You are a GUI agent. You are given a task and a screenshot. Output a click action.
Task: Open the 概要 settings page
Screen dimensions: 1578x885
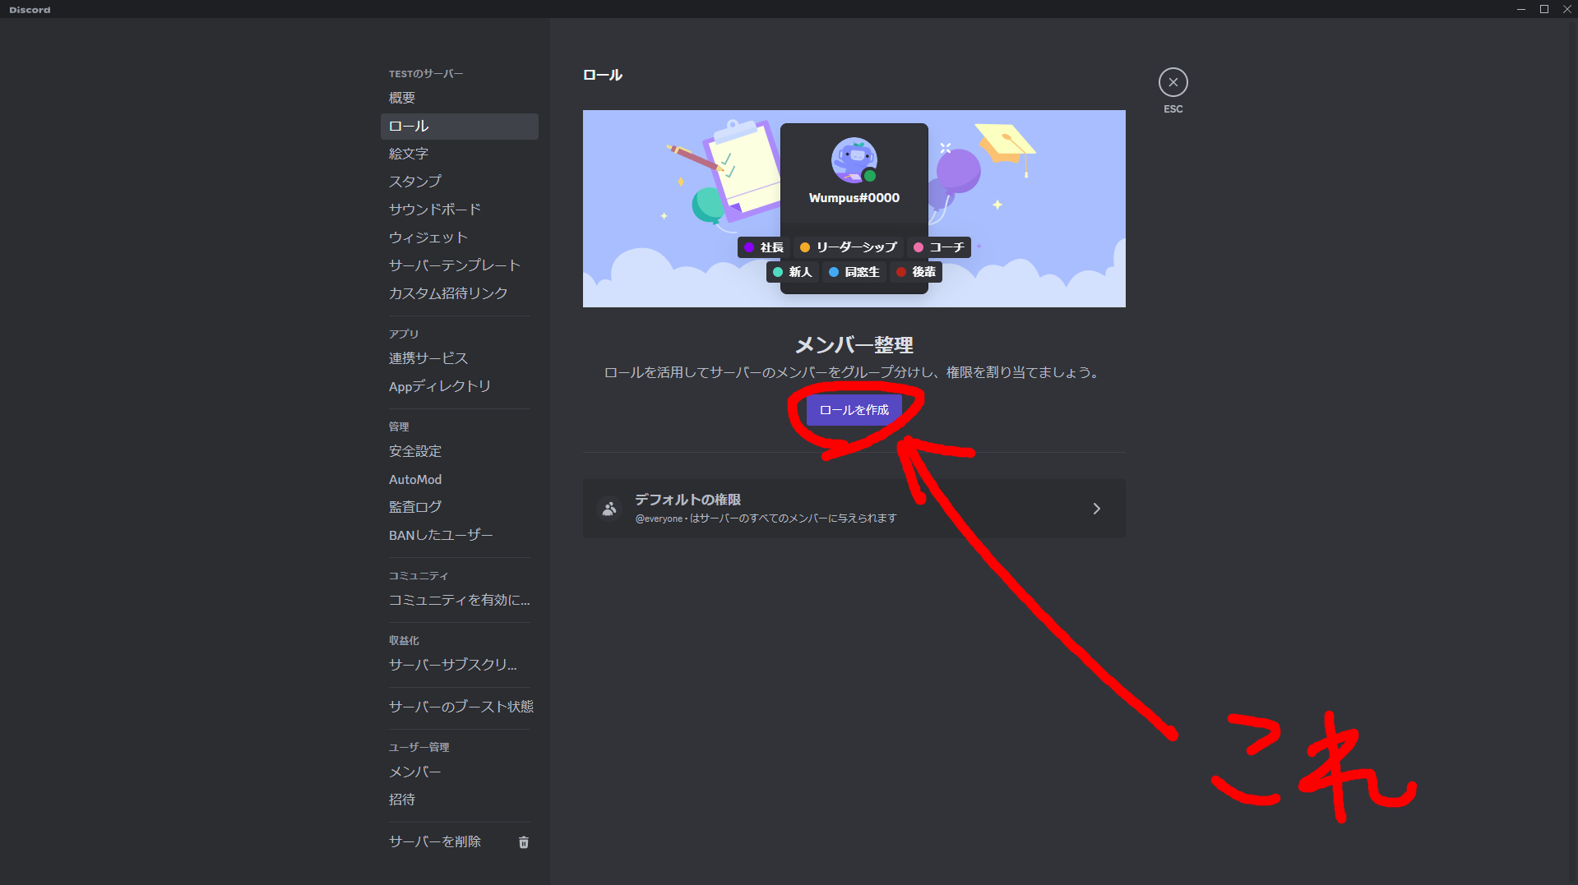[x=401, y=97]
